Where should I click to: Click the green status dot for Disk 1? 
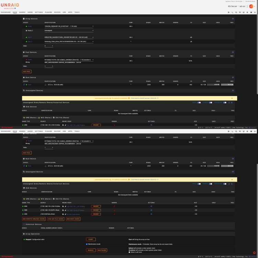pos(26,37)
